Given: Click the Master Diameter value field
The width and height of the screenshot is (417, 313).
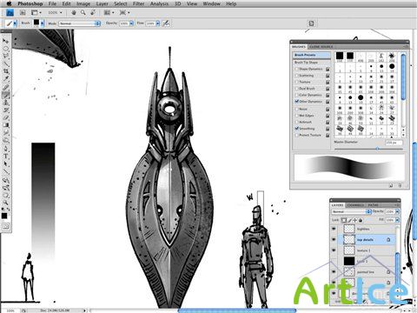Looking at the screenshot, I should pyautogui.click(x=394, y=143).
